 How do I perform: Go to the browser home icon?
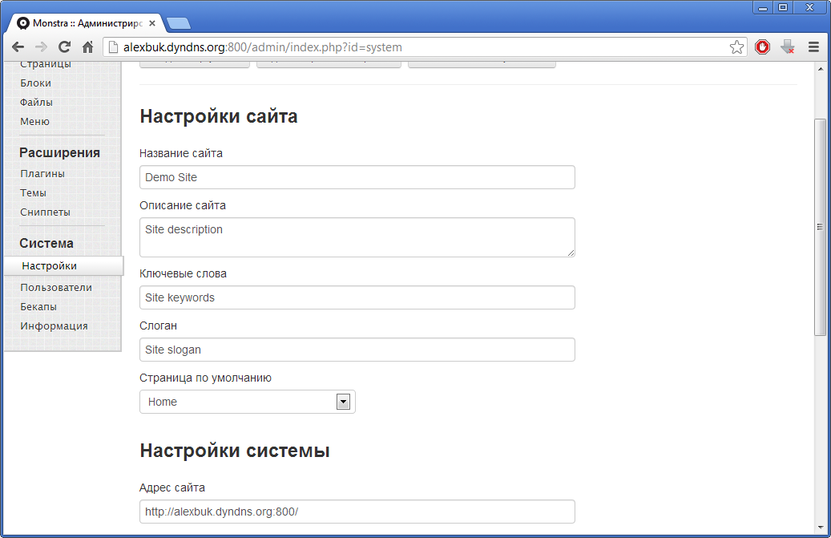88,47
